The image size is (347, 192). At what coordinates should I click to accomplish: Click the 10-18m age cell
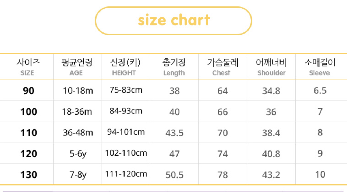point(78,91)
